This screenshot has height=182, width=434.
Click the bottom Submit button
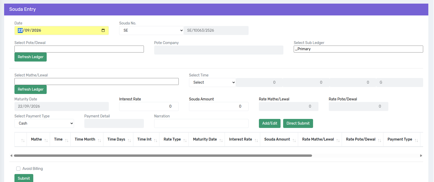click(x=24, y=178)
